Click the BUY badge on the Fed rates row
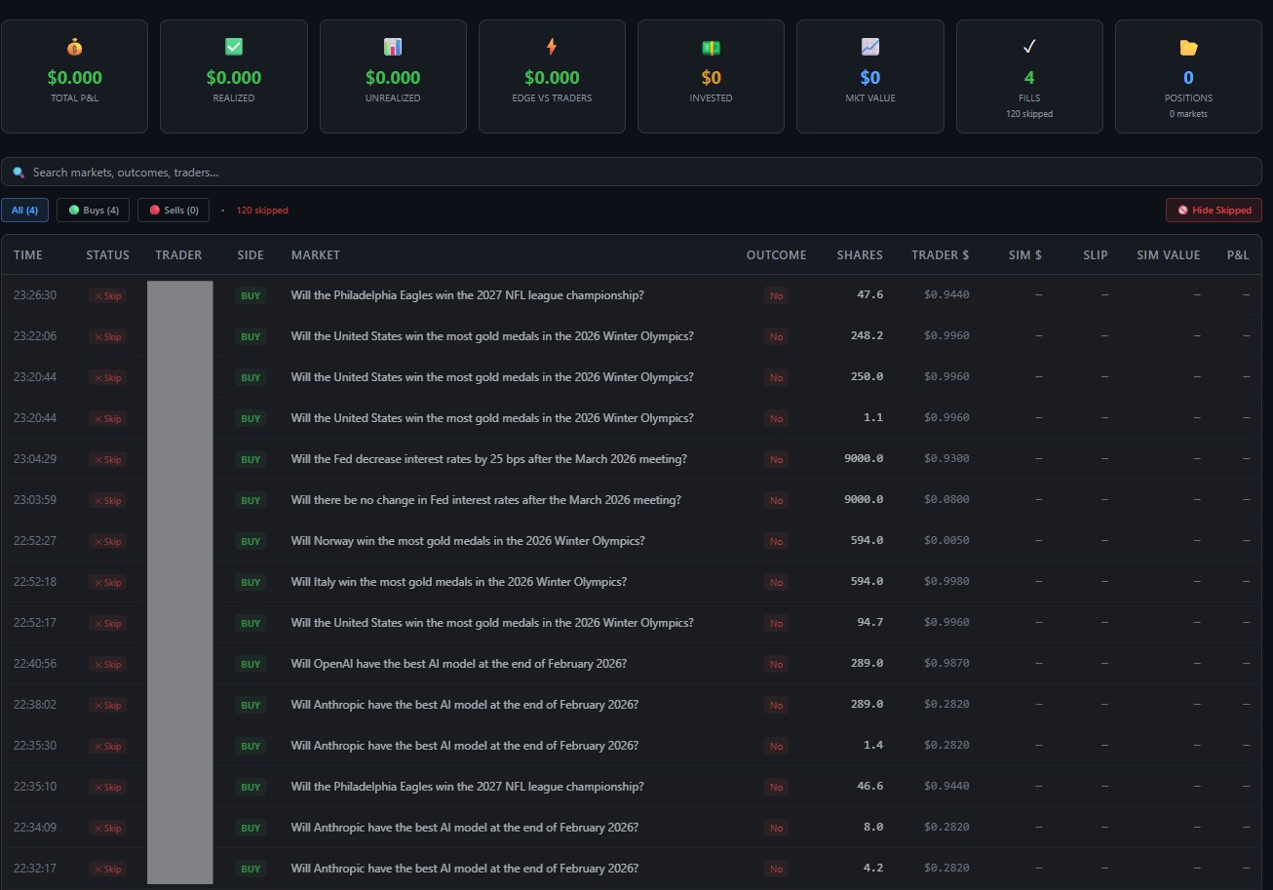Screen dimensions: 1273x890 click(250, 459)
